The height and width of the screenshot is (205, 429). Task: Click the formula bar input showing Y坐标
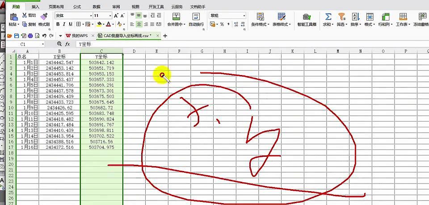tap(252, 44)
